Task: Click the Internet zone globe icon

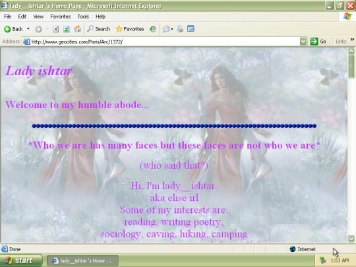Action: [293, 249]
